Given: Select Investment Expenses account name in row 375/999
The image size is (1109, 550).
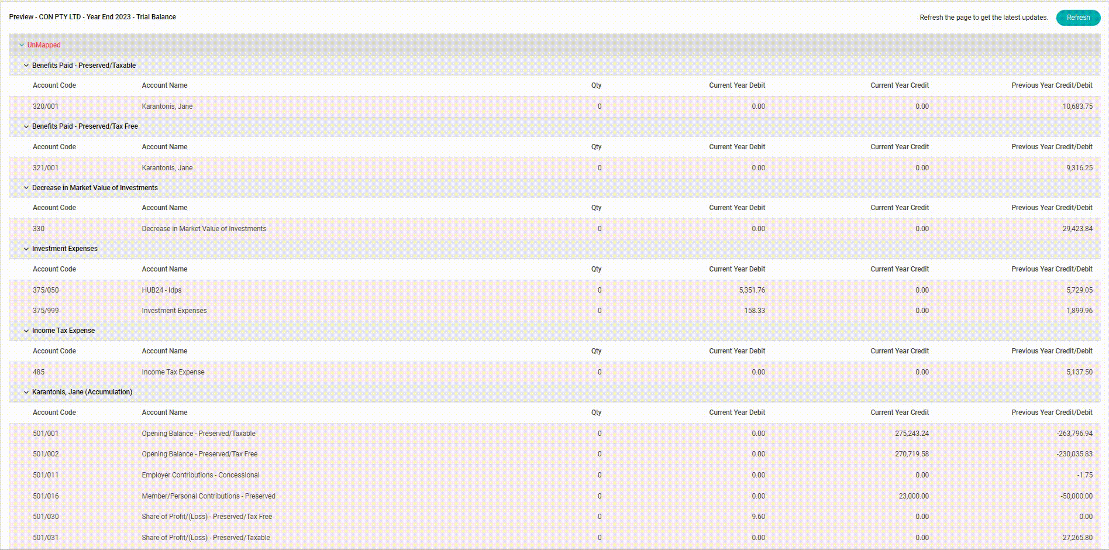Looking at the screenshot, I should pos(174,311).
